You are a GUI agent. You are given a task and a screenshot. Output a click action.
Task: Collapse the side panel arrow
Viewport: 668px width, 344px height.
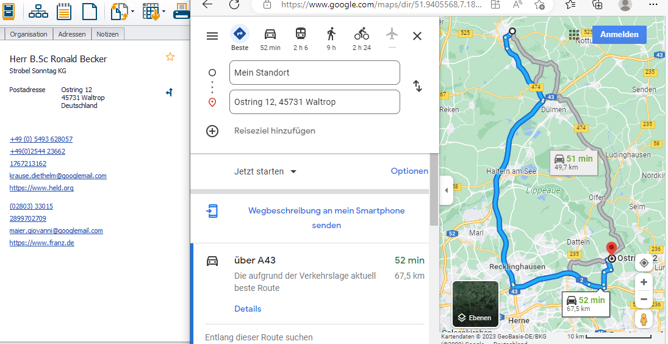click(x=446, y=190)
